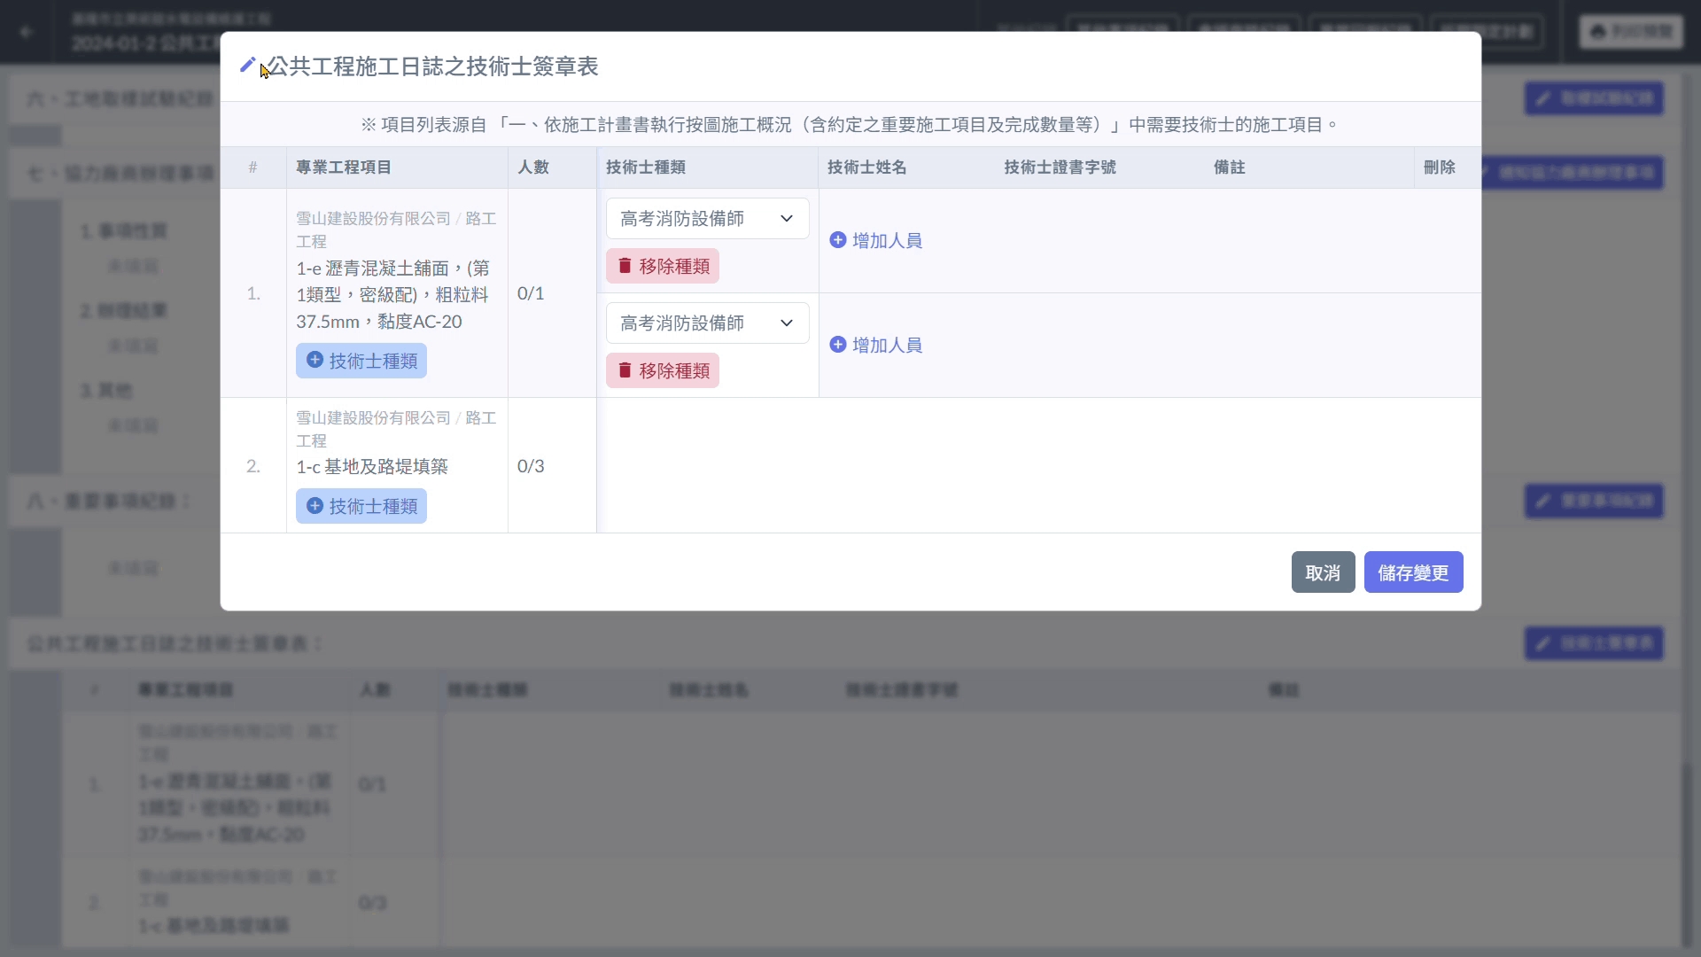Click the 技術士簽章表 edit button at lower right

coord(1594,643)
